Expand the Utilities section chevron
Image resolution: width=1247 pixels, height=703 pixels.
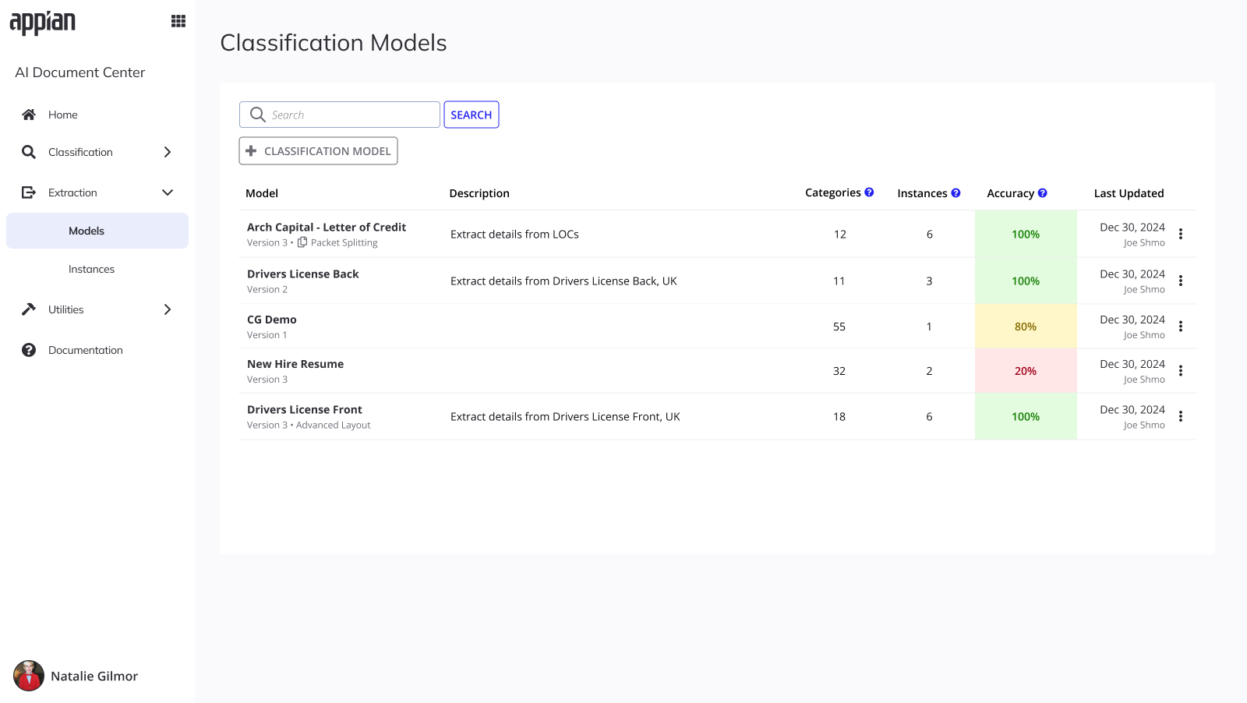pos(167,309)
